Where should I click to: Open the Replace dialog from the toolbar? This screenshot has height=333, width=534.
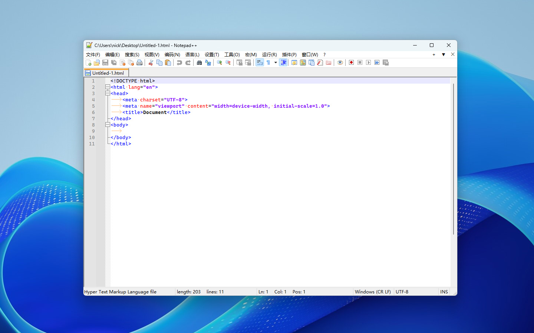tap(208, 63)
